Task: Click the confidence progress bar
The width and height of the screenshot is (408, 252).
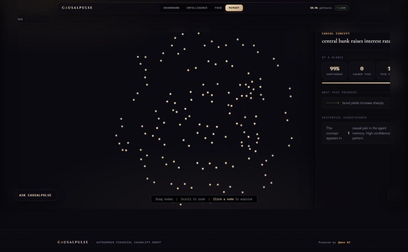Action: pyautogui.click(x=356, y=83)
